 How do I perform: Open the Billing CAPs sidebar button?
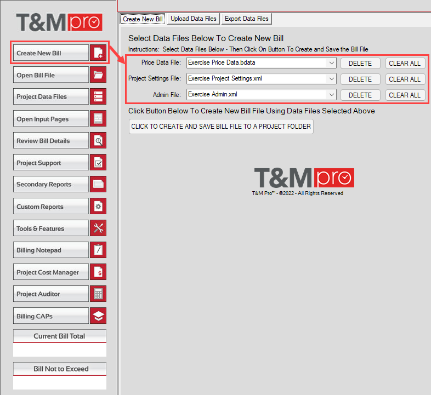[51, 316]
